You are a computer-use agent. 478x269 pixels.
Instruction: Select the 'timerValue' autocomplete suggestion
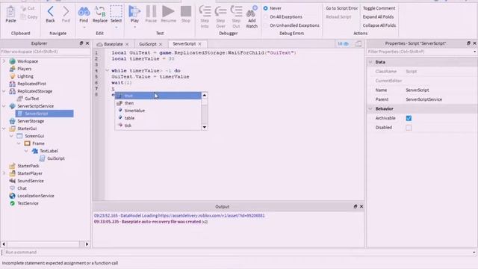click(158, 111)
